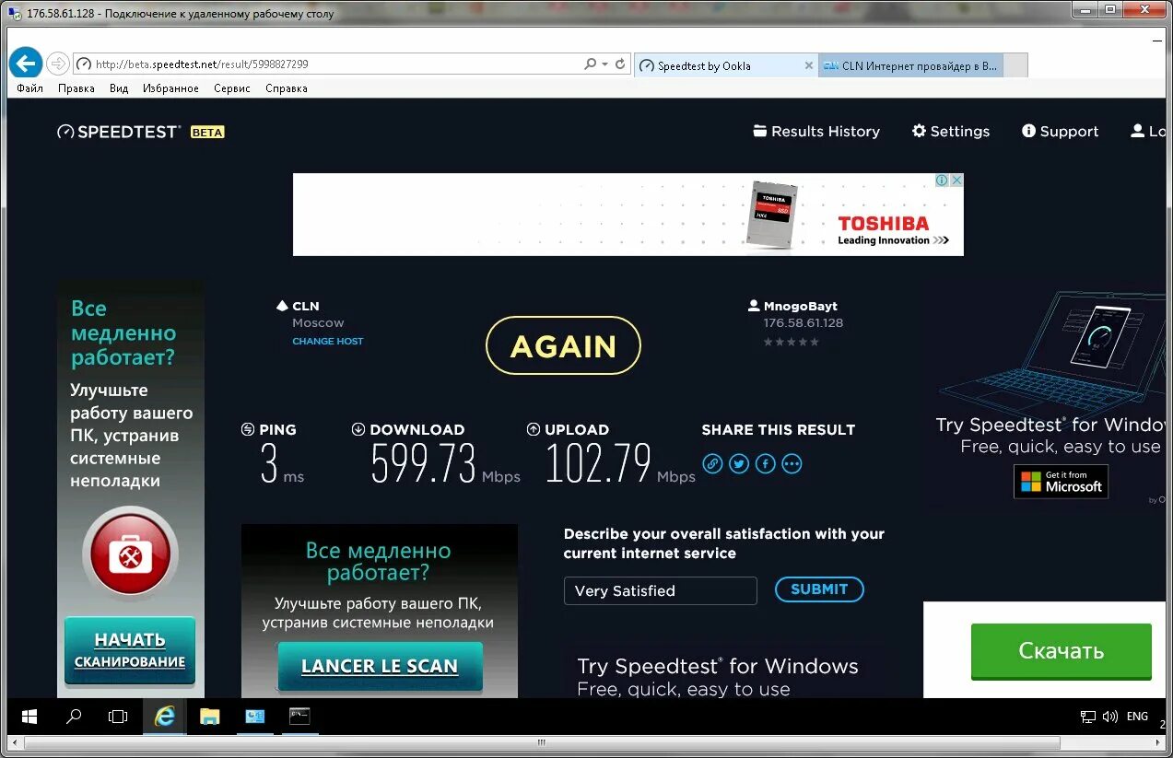Open the Сервис menu
The width and height of the screenshot is (1173, 758).
tap(232, 88)
